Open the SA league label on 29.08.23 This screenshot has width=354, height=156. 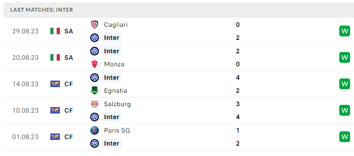pos(69,31)
